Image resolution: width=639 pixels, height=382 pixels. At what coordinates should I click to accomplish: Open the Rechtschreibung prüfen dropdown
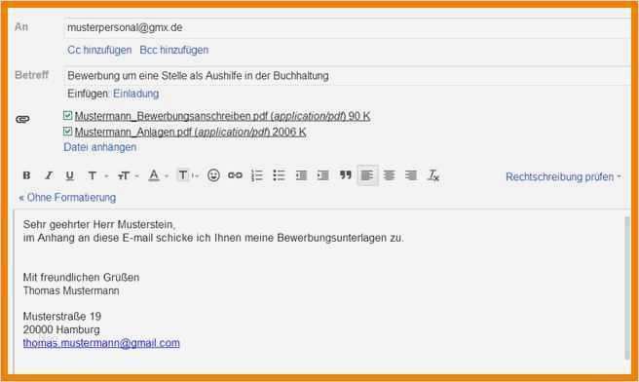[563, 177]
